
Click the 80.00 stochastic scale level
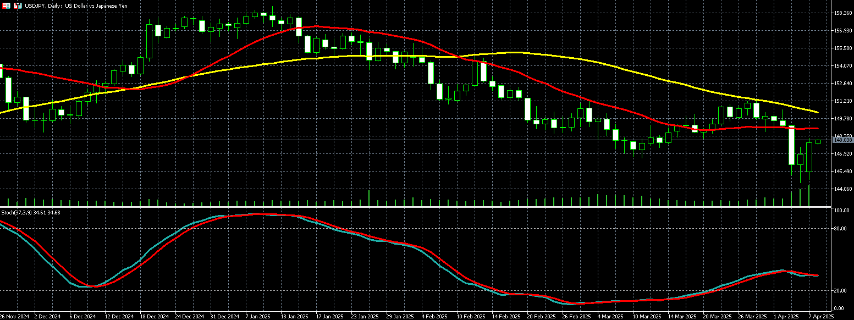pos(839,228)
